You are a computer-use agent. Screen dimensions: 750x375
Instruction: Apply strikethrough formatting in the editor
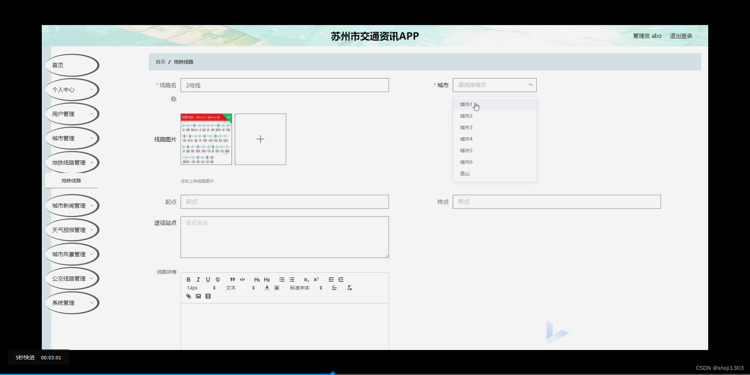[218, 279]
